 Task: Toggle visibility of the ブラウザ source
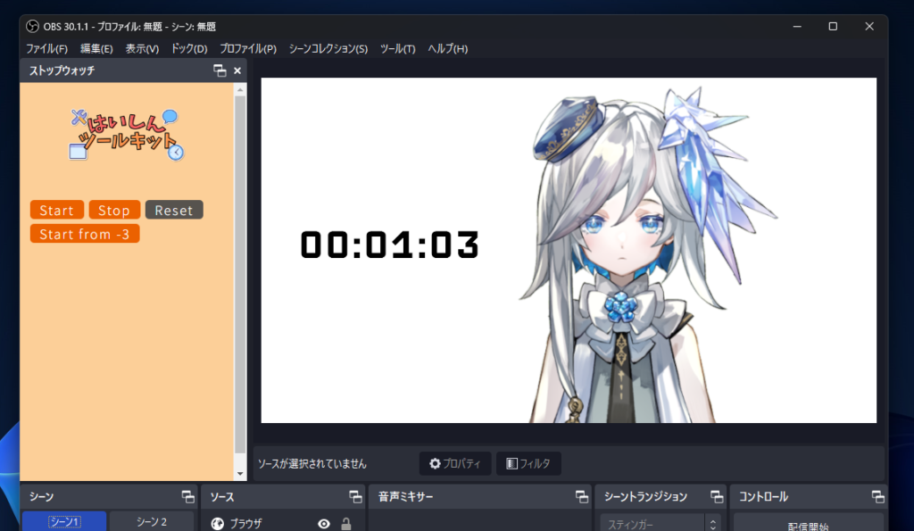pos(324,524)
